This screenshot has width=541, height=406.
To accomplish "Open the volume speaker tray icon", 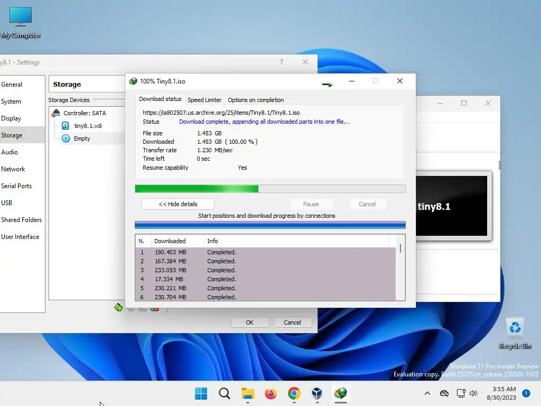I will click(473, 393).
